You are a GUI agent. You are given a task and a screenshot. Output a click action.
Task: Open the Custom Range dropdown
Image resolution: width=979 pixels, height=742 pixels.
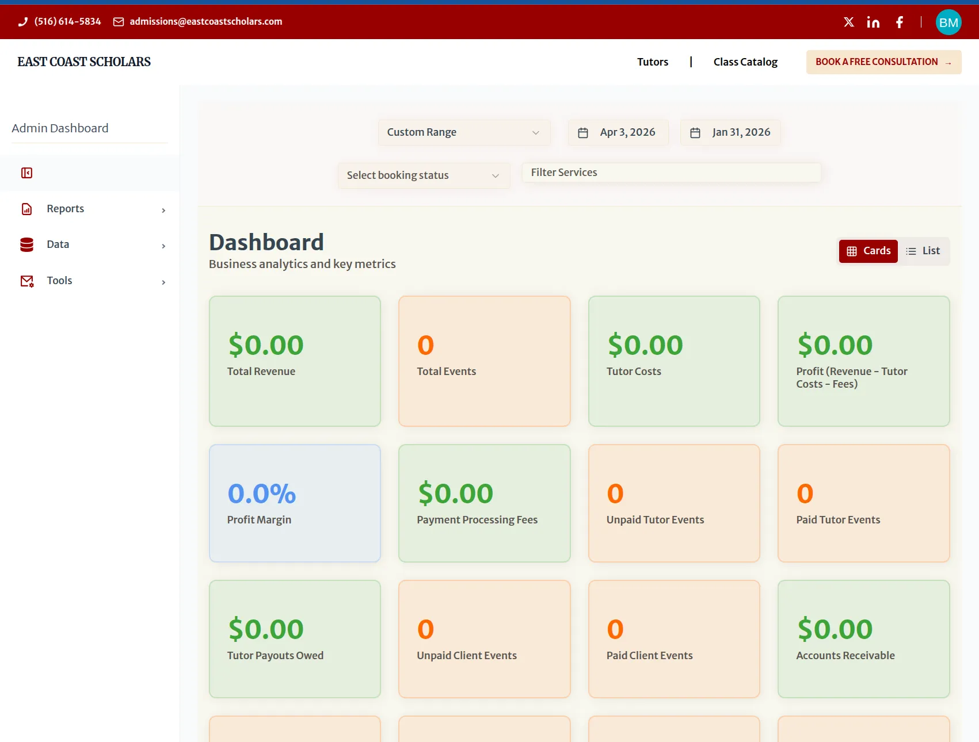[463, 132]
